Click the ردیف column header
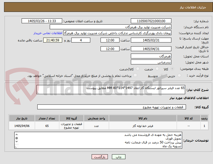Viewport: 213px width, 164px height. (x=204, y=118)
